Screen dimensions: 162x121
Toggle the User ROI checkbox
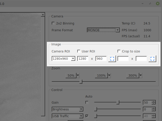click(79, 51)
